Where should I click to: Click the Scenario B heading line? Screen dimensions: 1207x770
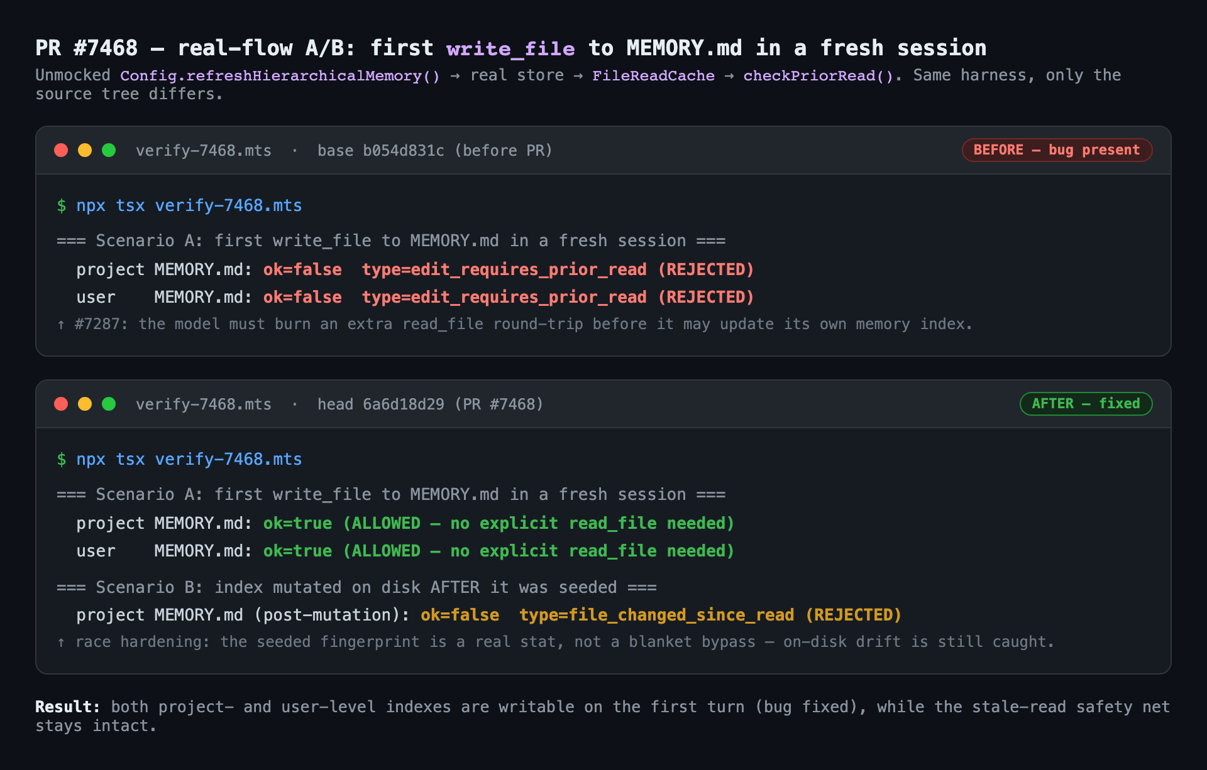(356, 588)
